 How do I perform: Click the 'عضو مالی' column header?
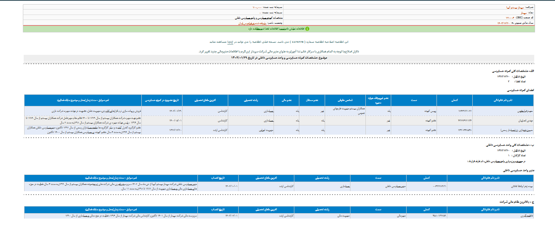click(x=286, y=101)
